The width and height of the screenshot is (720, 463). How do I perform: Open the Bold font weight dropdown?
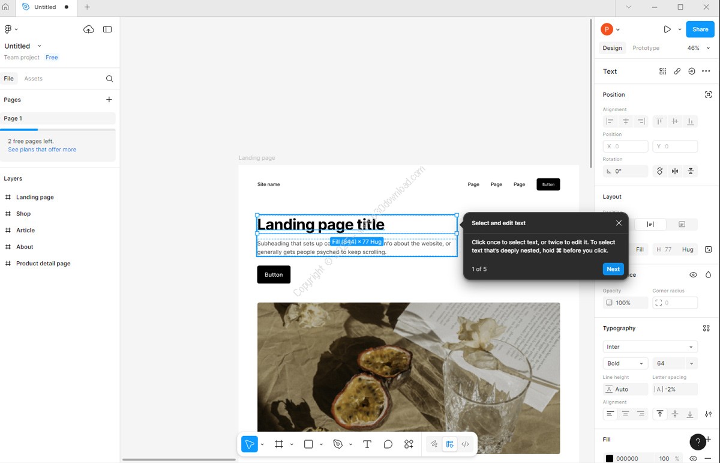pos(625,363)
